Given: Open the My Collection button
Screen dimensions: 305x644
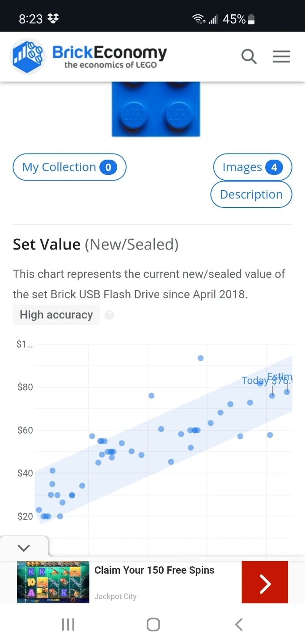Looking at the screenshot, I should coord(69,167).
